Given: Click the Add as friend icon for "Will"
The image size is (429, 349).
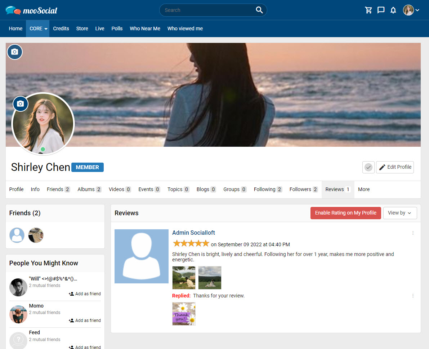Looking at the screenshot, I should point(71,294).
